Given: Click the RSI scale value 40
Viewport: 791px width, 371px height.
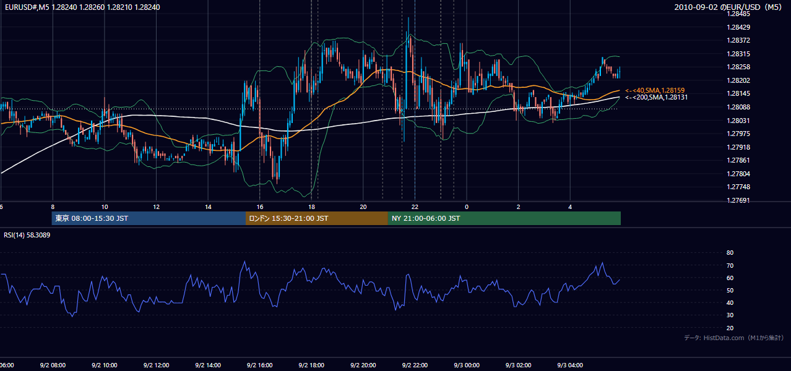Looking at the screenshot, I should [x=730, y=303].
